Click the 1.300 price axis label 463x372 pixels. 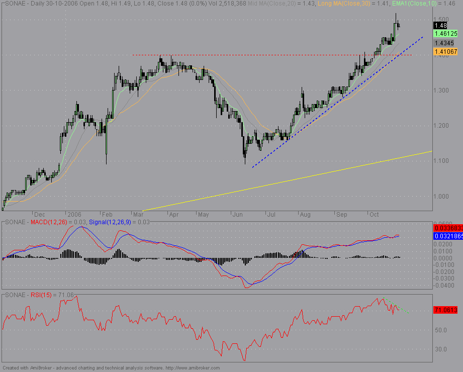click(441, 90)
